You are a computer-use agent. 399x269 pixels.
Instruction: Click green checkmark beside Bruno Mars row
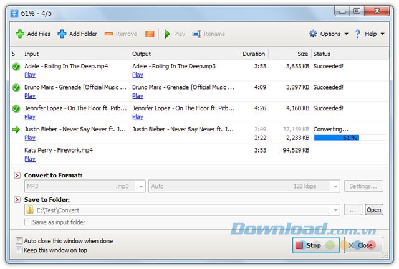(x=16, y=87)
